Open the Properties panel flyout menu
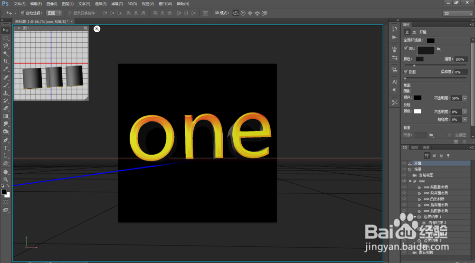 pyautogui.click(x=471, y=25)
